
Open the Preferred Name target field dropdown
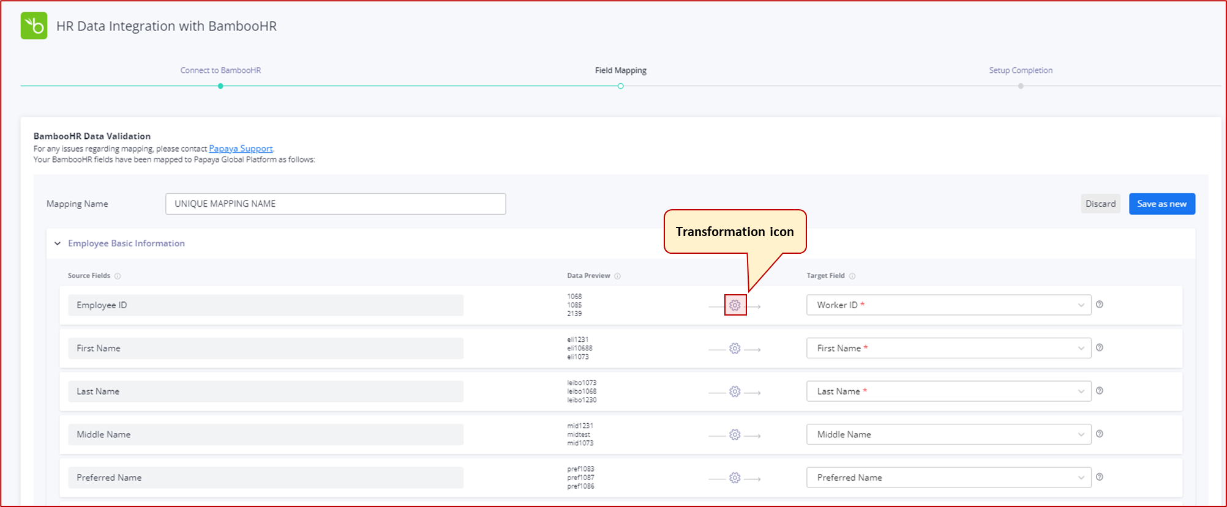click(x=948, y=478)
